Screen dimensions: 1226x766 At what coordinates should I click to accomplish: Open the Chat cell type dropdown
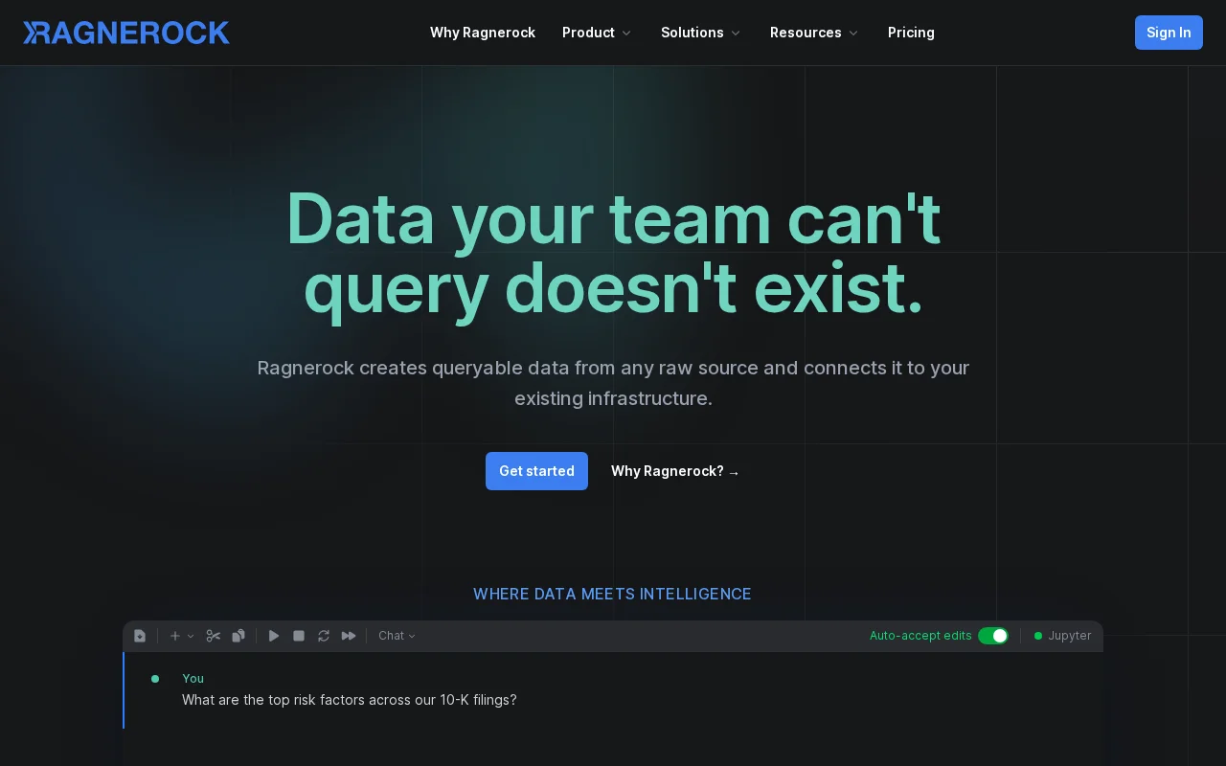tap(397, 636)
